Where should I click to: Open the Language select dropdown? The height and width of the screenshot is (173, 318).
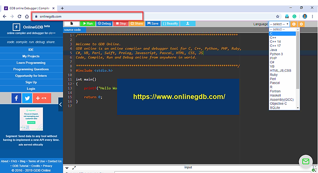[x=279, y=24]
